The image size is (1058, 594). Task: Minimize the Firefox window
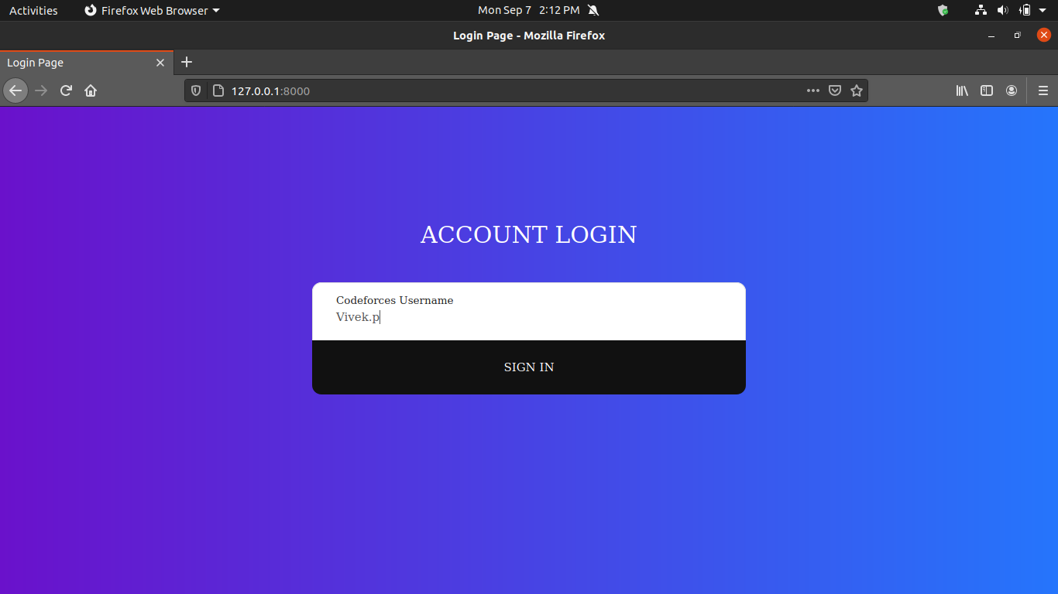pos(991,36)
